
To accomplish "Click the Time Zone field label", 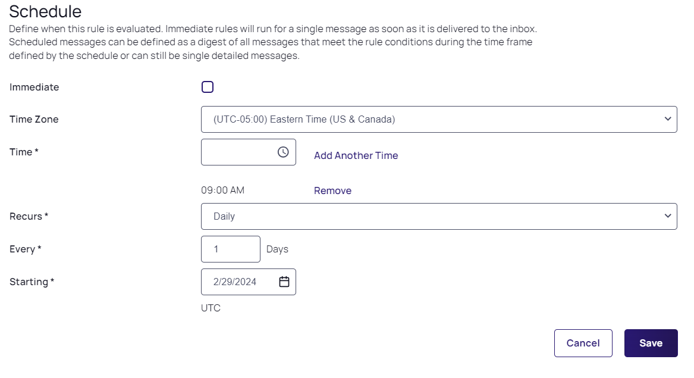I will point(34,120).
